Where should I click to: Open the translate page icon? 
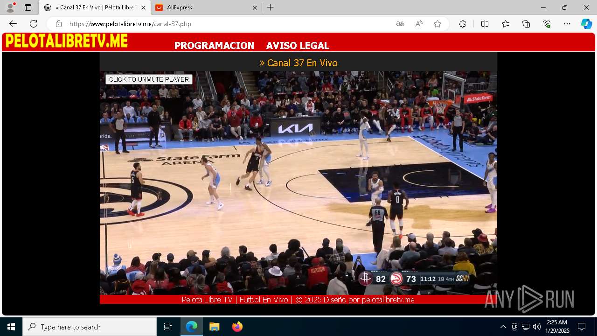pyautogui.click(x=400, y=24)
